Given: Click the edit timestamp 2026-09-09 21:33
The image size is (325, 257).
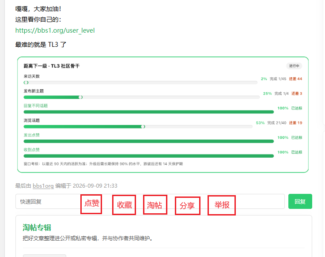Looking at the screenshot, I should 95,186.
